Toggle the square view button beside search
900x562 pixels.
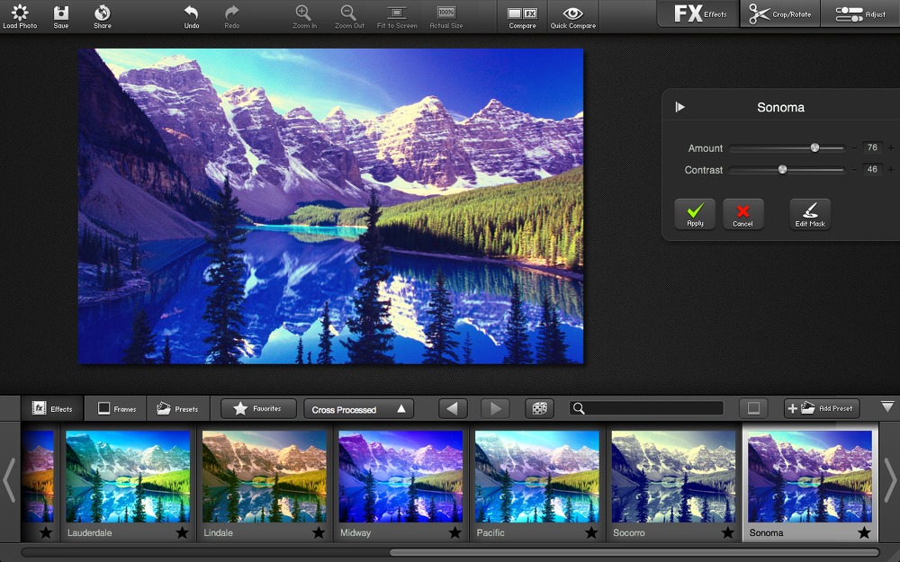pos(753,408)
